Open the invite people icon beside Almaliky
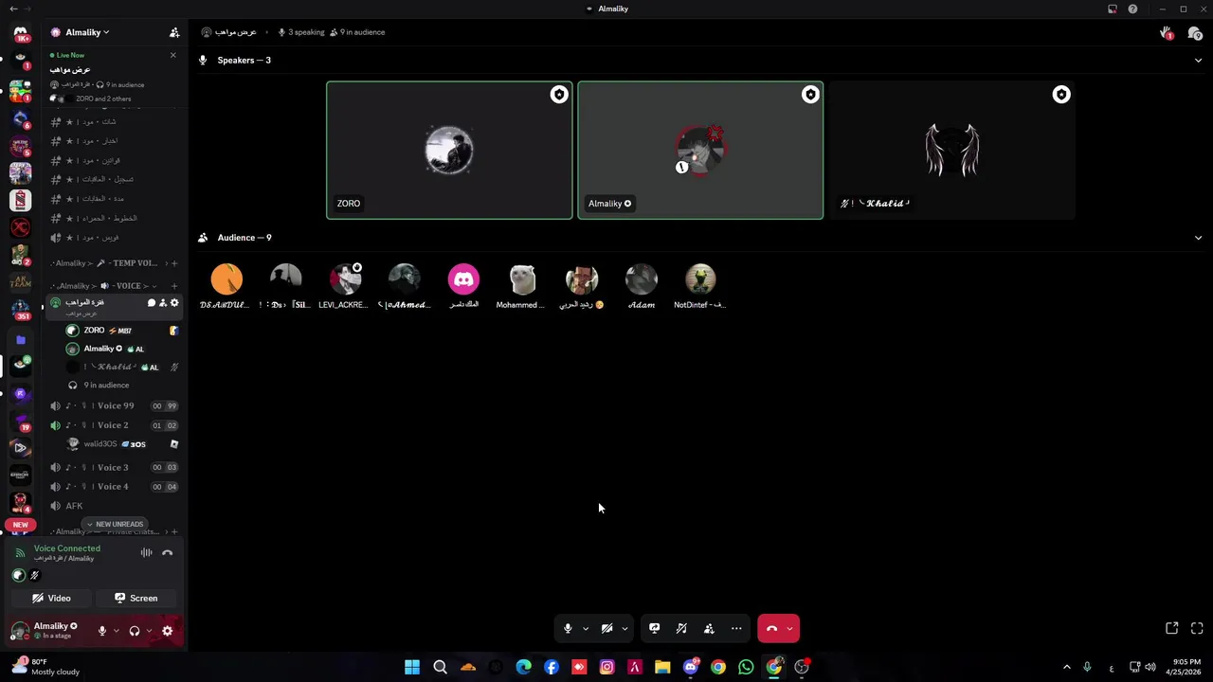Screen dimensions: 1213x682 [174, 32]
